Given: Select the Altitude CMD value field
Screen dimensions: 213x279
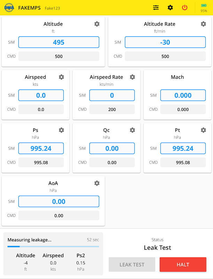Looking at the screenshot, I should click(x=59, y=56).
